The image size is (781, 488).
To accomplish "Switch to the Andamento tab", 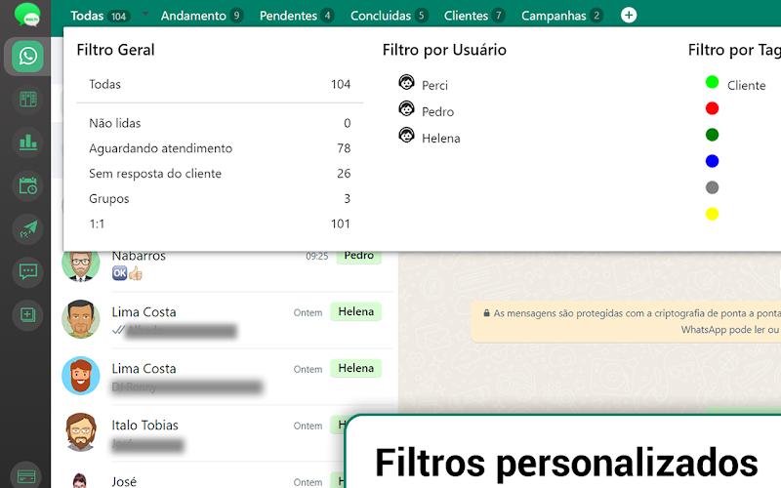I will pos(202,16).
